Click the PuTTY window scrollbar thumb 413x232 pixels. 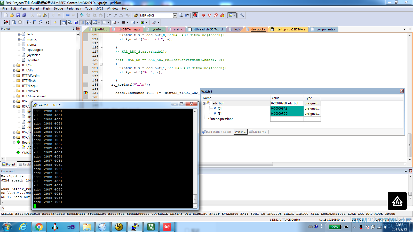195,198
